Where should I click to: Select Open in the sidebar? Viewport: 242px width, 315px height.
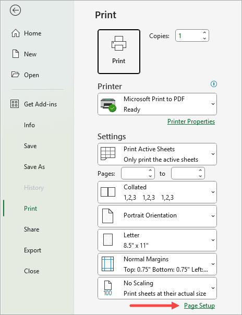tap(31, 75)
